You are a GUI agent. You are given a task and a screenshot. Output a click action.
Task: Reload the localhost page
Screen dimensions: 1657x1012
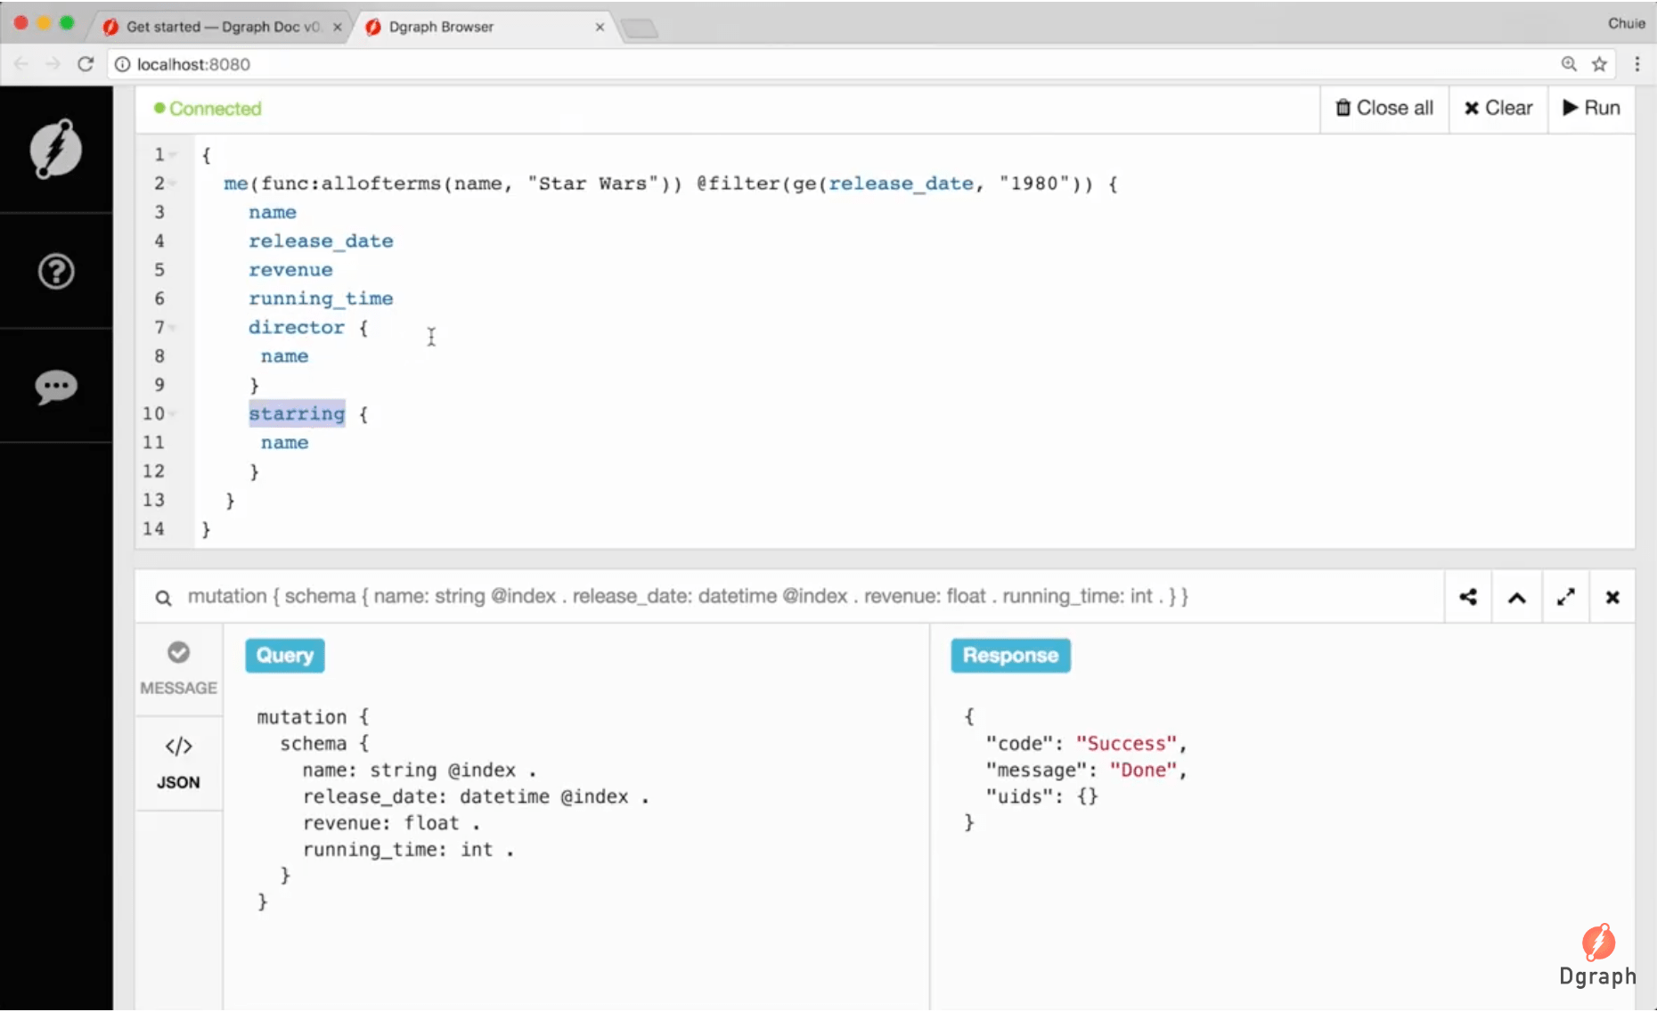[86, 64]
